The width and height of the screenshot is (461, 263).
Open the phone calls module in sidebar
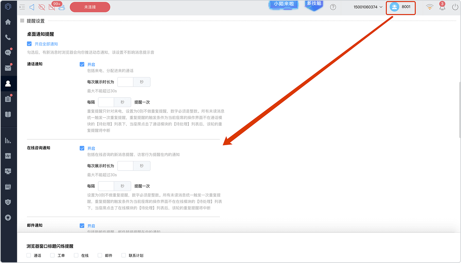pyautogui.click(x=8, y=37)
